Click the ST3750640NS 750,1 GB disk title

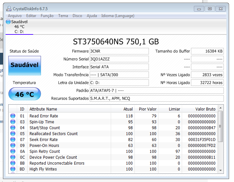[116, 42]
